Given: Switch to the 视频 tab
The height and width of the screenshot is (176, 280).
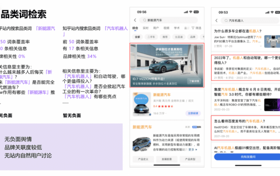Looking at the screenshot, I should coord(166,28).
